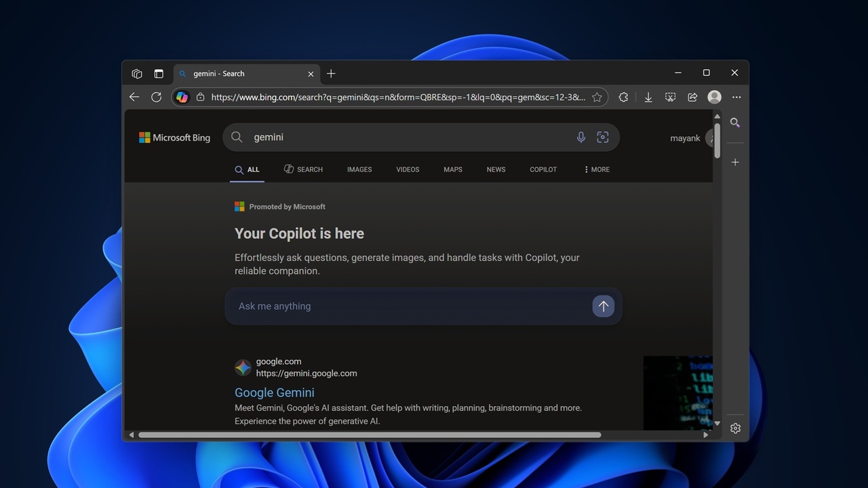Screen dimensions: 868x488
Task: Click the browser profile avatar
Action: point(714,97)
